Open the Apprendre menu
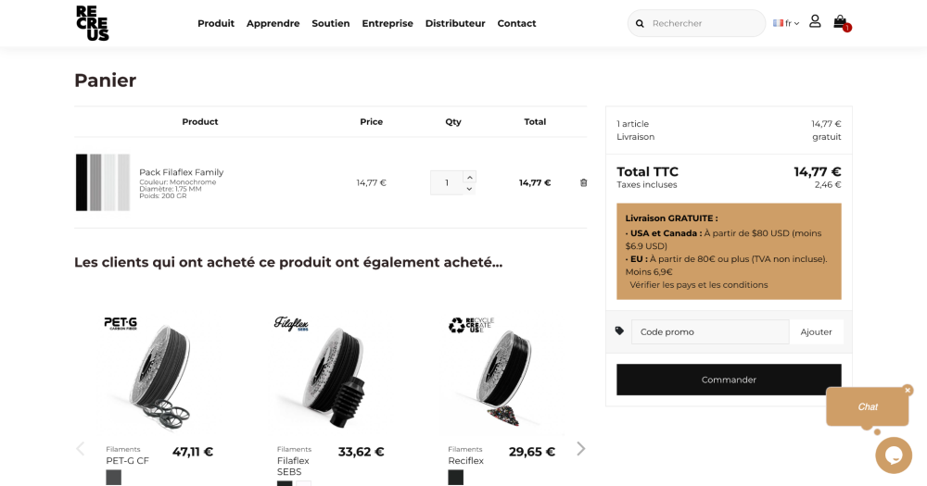This screenshot has height=486, width=927. [273, 23]
